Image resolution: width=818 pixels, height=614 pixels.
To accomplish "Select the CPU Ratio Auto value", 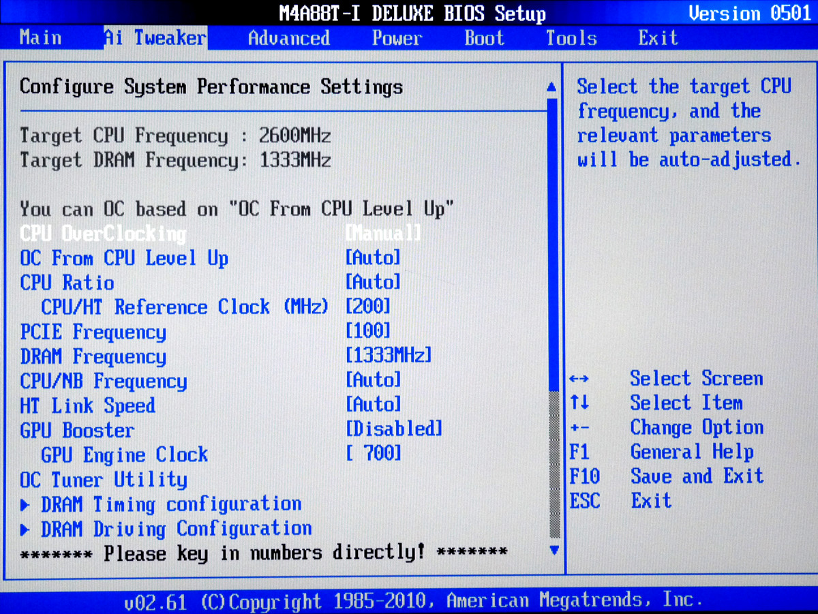I will tap(373, 283).
